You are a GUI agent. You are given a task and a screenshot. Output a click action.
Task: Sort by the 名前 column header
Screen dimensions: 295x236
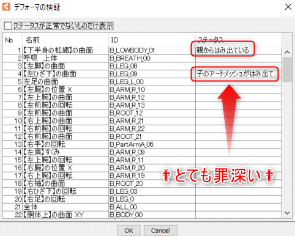tap(65, 40)
